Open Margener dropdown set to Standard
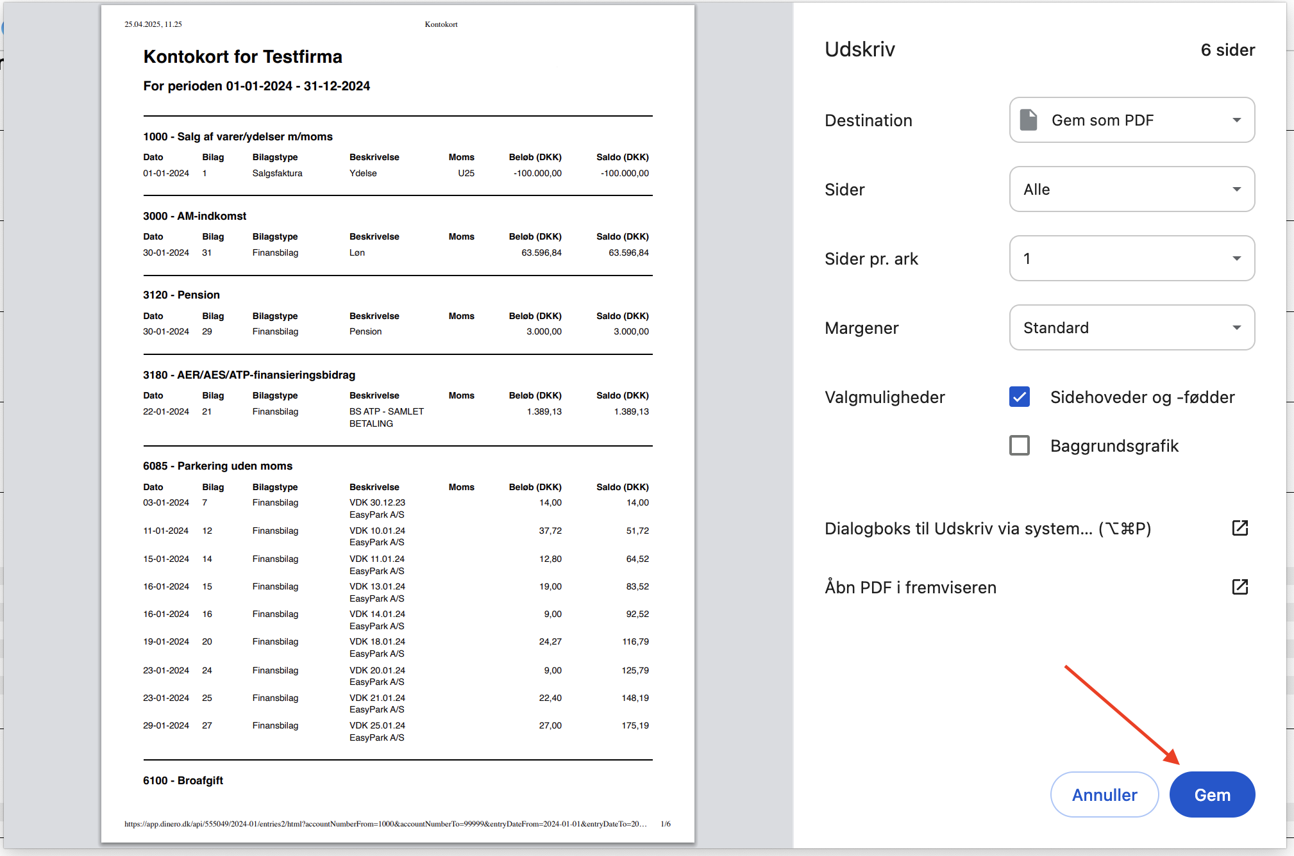This screenshot has width=1294, height=856. click(x=1132, y=327)
